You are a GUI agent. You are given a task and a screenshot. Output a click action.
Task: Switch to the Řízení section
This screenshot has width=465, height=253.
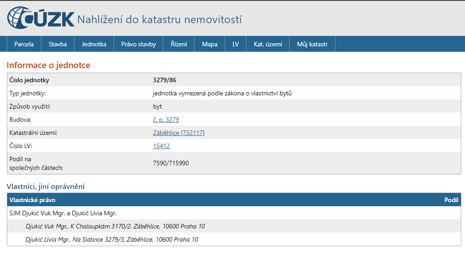[x=179, y=44]
